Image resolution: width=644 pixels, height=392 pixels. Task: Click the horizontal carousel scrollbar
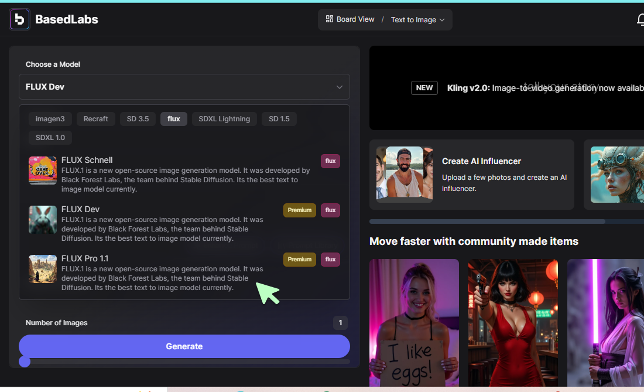click(x=487, y=221)
